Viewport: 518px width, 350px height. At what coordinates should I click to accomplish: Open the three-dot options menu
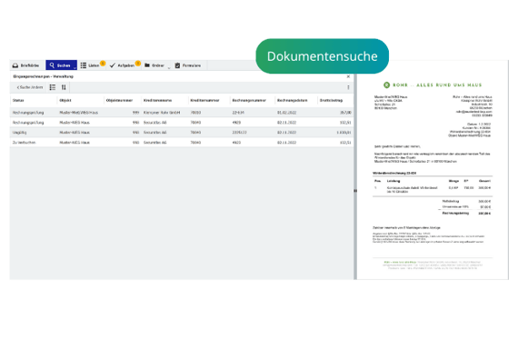[348, 87]
